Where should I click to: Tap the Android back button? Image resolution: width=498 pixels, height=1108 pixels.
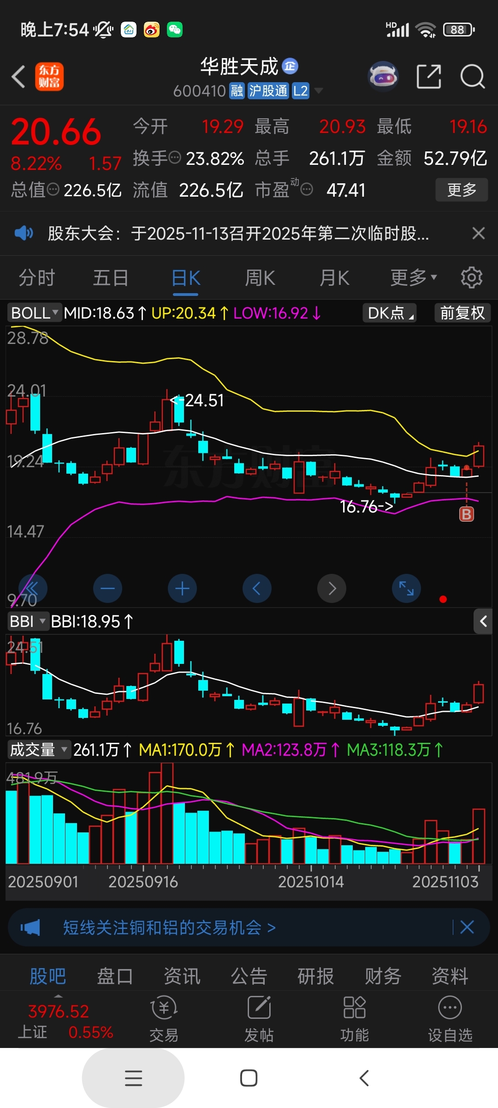click(364, 1078)
